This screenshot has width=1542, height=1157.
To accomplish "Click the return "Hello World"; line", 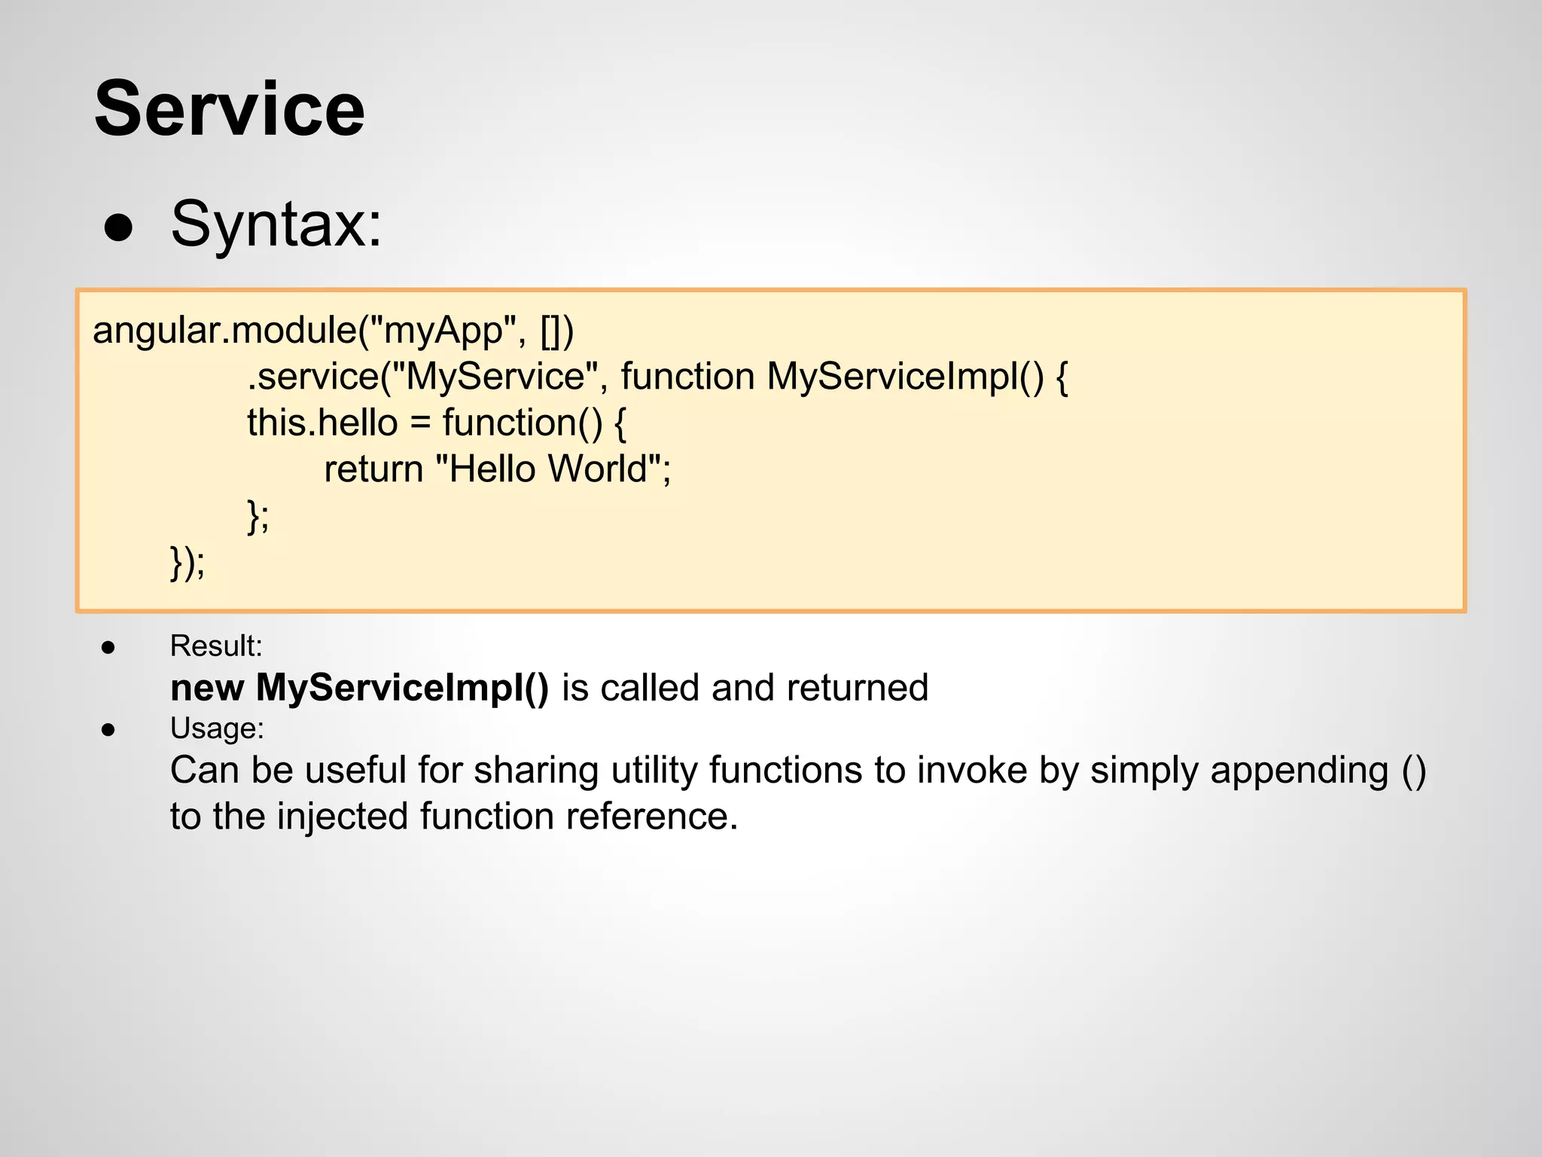I will [498, 469].
